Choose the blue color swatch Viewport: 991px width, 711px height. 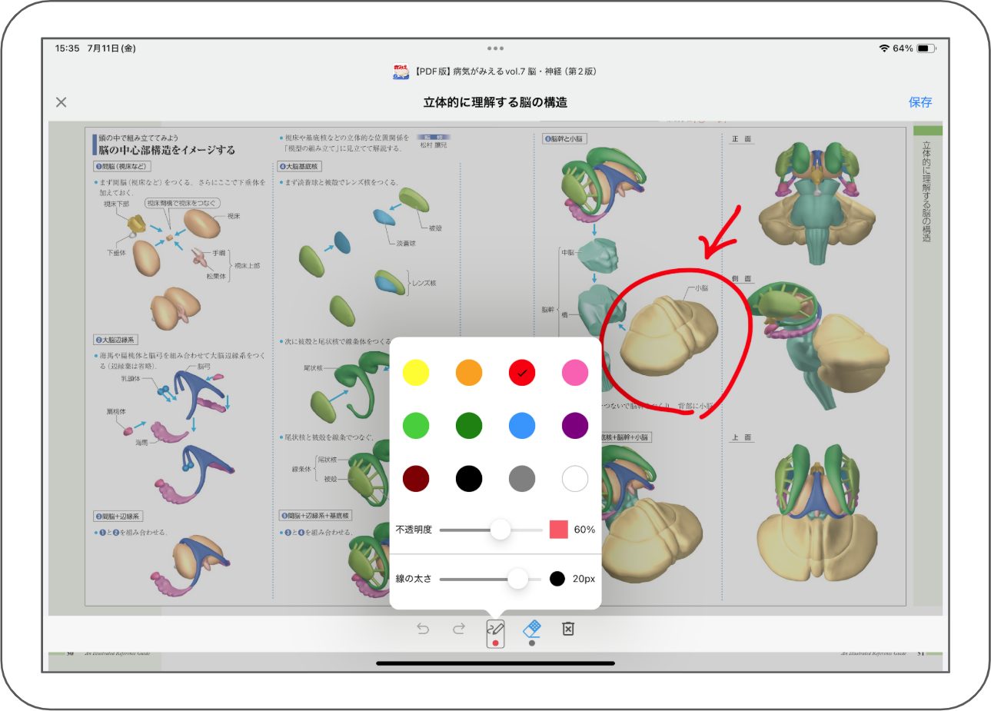coord(522,426)
